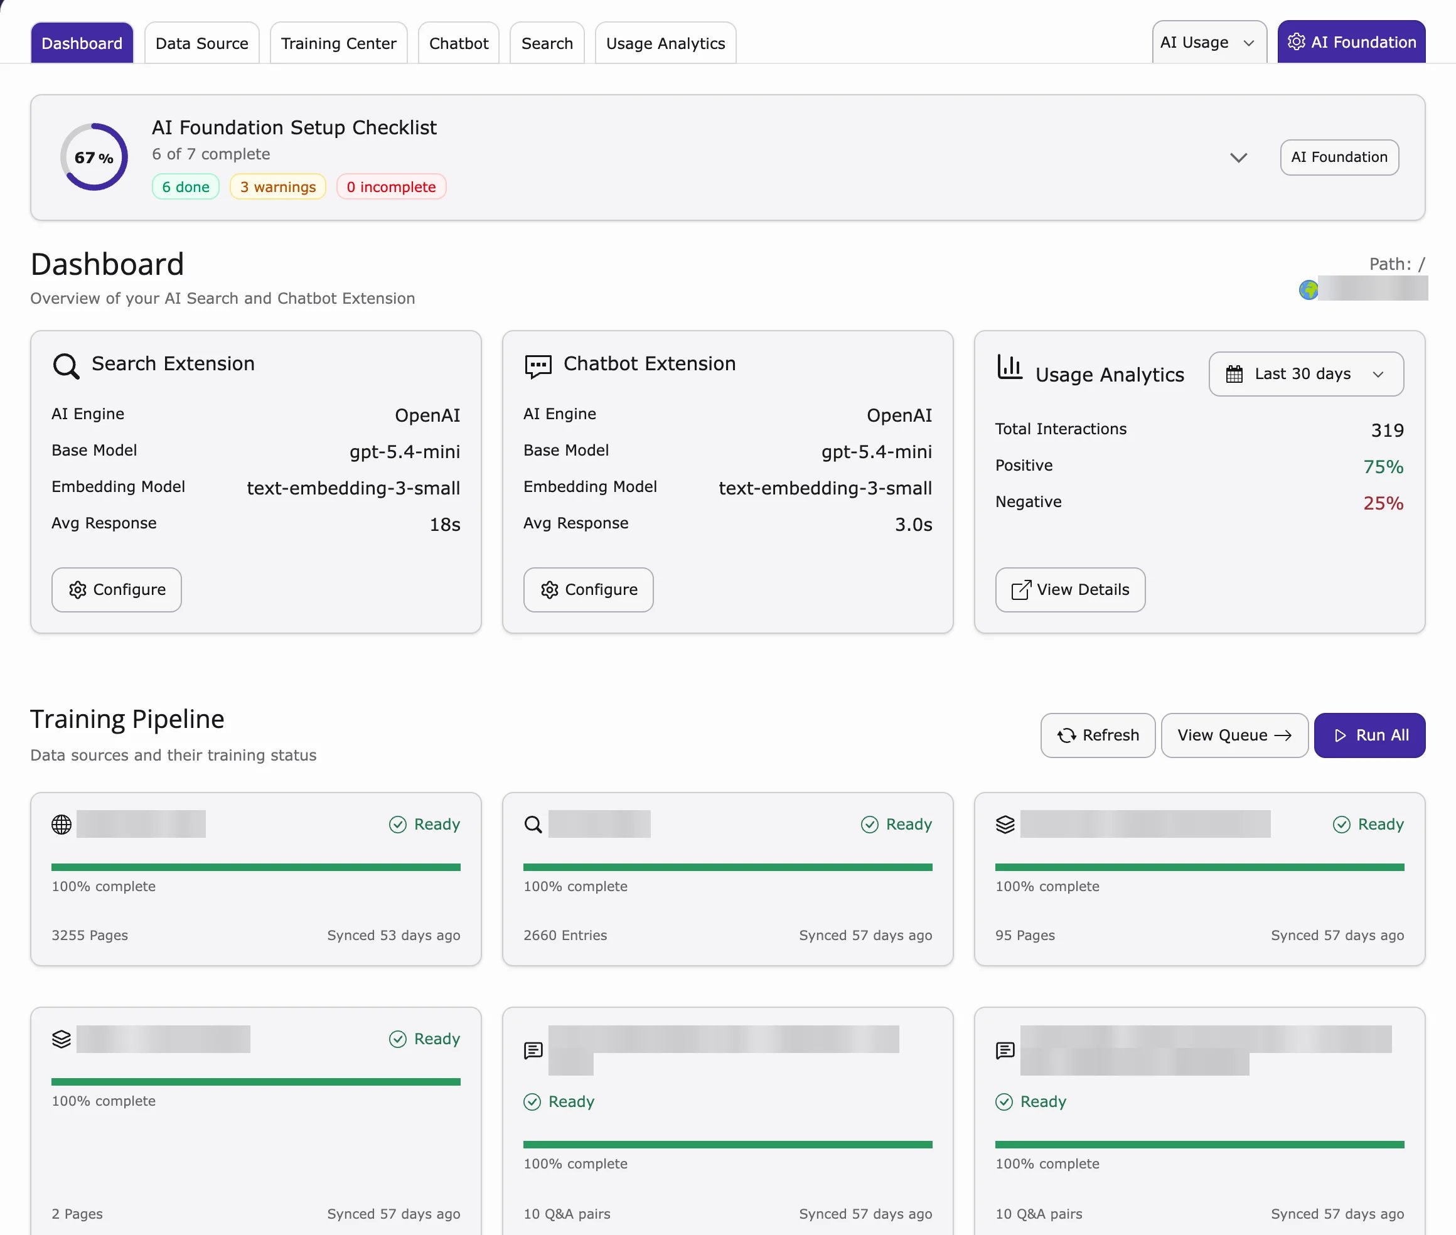Click the 6 done badge
Screen dimensions: 1456x1235
[x=186, y=186]
